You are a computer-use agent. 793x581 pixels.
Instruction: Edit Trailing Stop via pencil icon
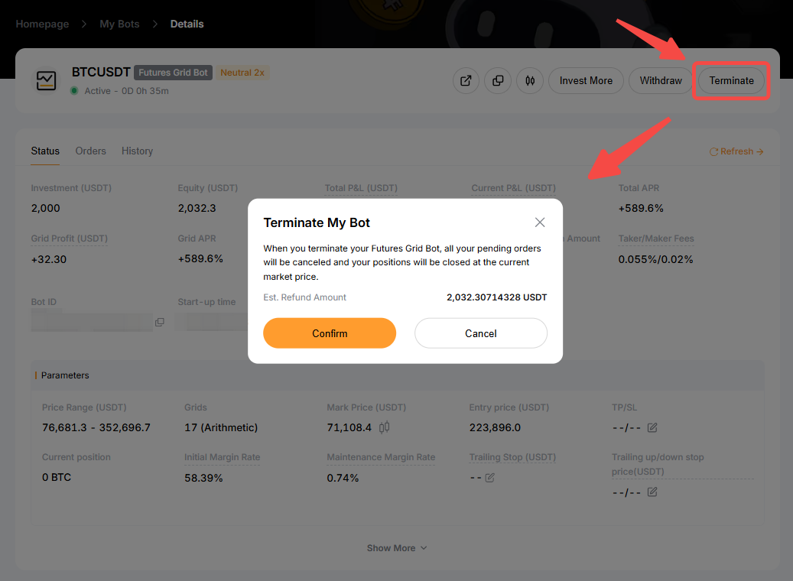pos(490,477)
